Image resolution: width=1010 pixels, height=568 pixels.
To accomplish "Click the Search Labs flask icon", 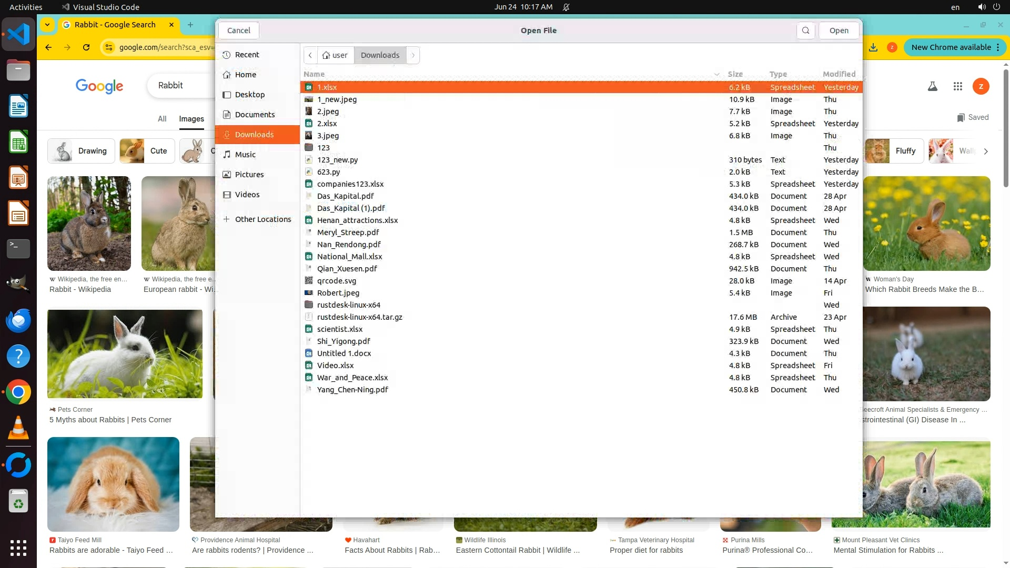I will [x=933, y=86].
